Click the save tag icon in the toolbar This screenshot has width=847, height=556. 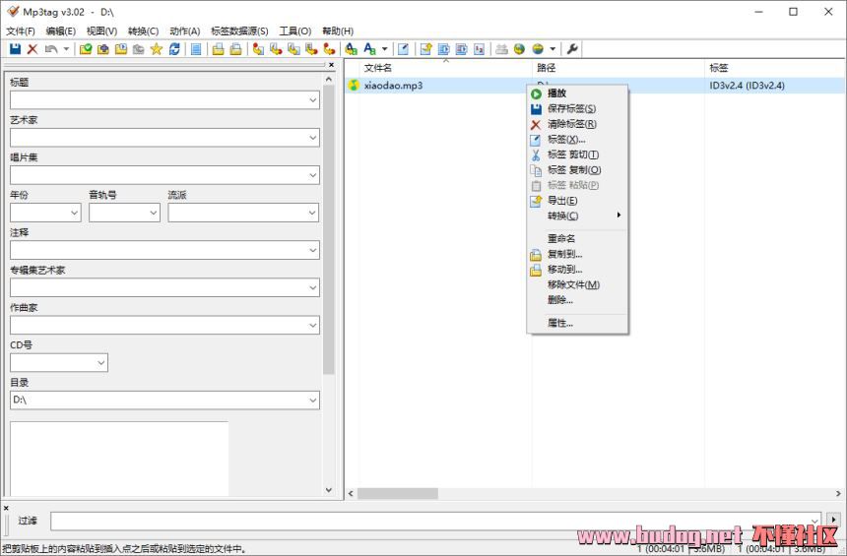pos(15,49)
